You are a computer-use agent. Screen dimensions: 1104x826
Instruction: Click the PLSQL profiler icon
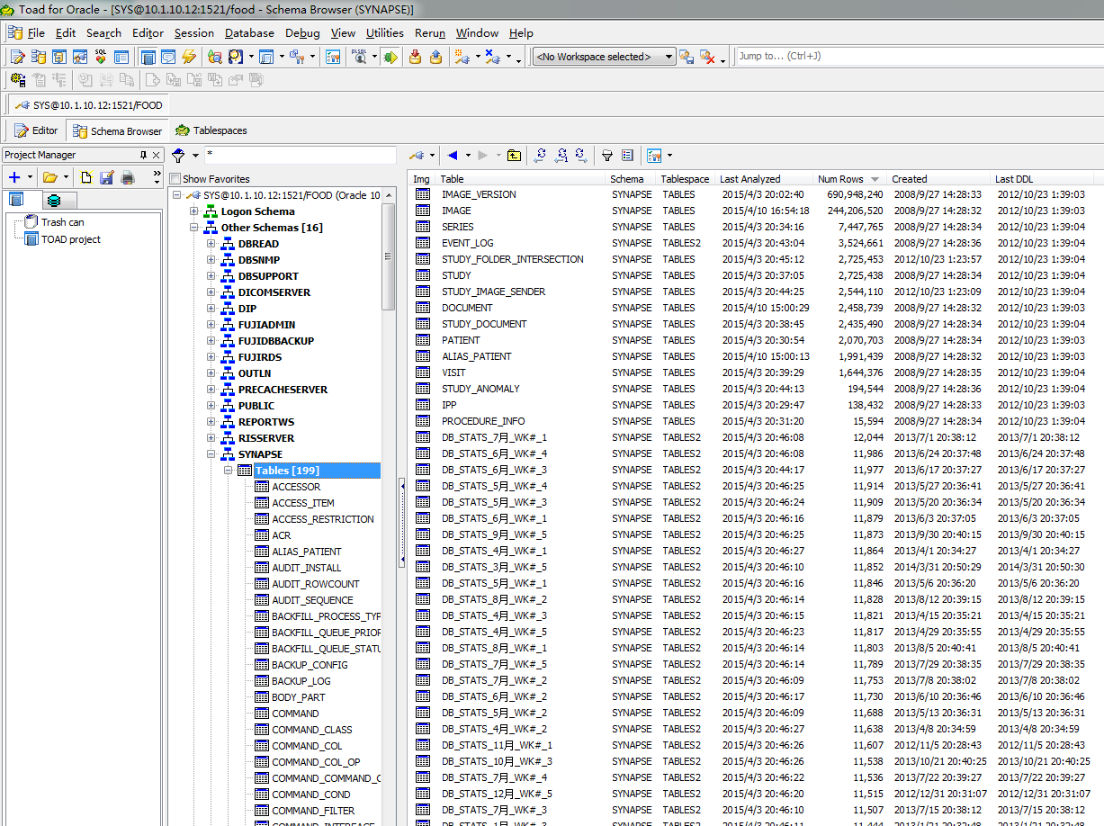point(360,57)
